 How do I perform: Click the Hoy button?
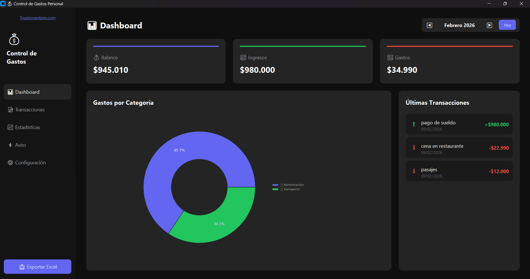point(507,25)
